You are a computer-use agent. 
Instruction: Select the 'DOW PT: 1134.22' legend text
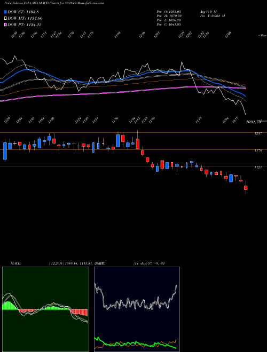[x=24, y=25]
